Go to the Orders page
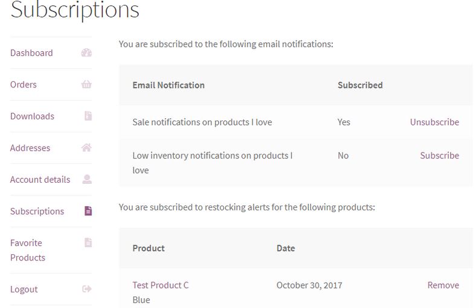474x308 pixels. click(24, 84)
